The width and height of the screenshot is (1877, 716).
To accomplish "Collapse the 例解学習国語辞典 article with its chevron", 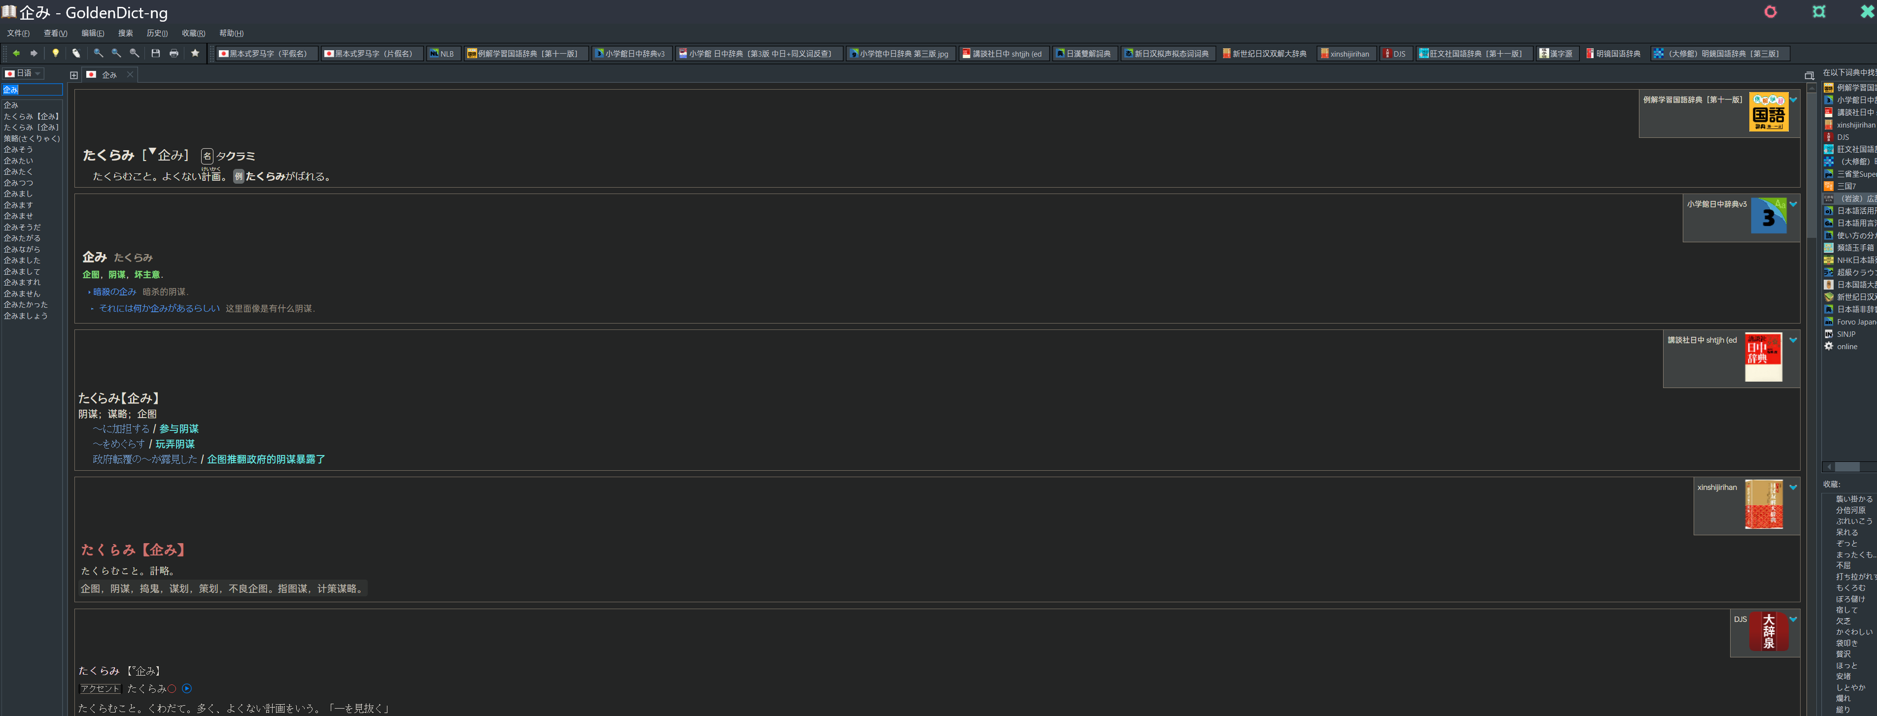I will point(1793,99).
